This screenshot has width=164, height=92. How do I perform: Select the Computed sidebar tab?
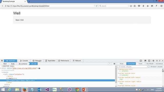pos(131,64)
